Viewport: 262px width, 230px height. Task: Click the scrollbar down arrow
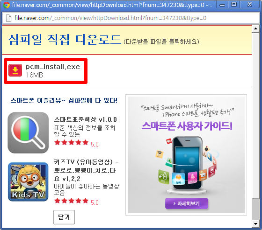pyautogui.click(x=255, y=224)
